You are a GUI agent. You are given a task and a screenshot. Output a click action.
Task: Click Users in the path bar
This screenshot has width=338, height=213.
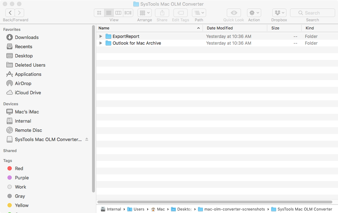pyautogui.click(x=136, y=209)
